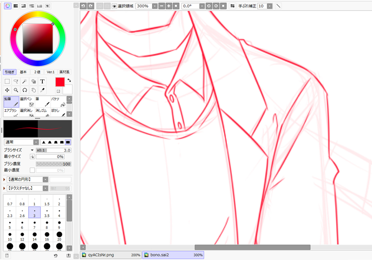Select the Text tool
The height and width of the screenshot is (260, 372).
pos(42,81)
